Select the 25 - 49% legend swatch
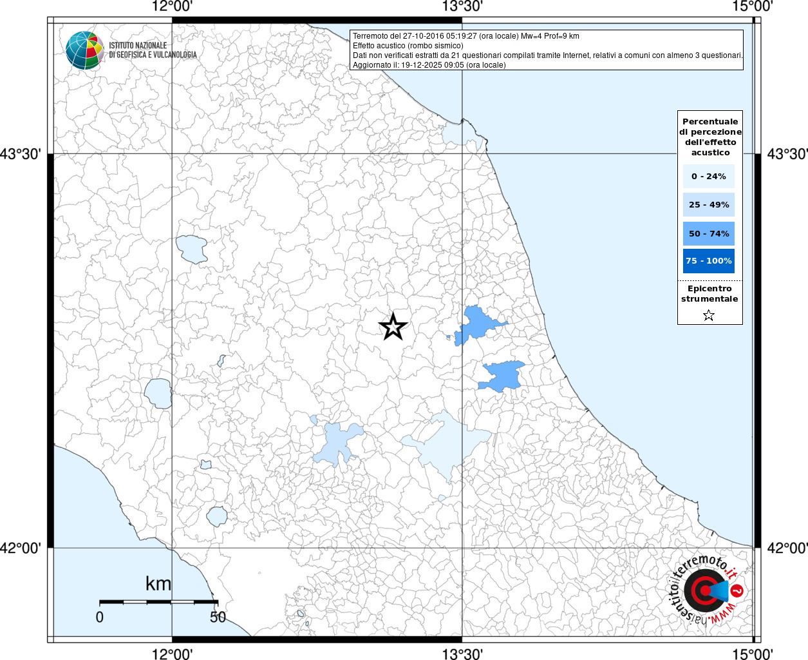This screenshot has height=660, width=808. click(708, 204)
